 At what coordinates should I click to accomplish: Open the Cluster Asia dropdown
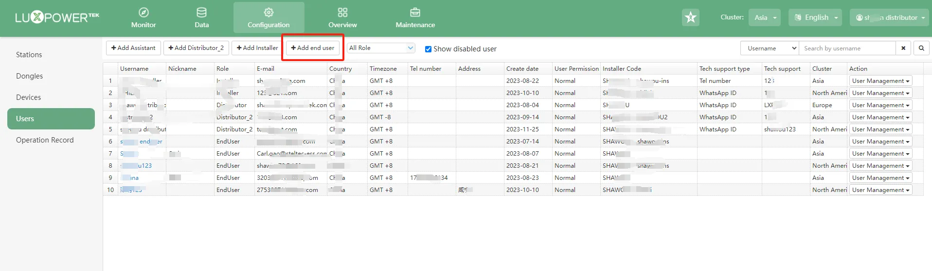coord(764,18)
